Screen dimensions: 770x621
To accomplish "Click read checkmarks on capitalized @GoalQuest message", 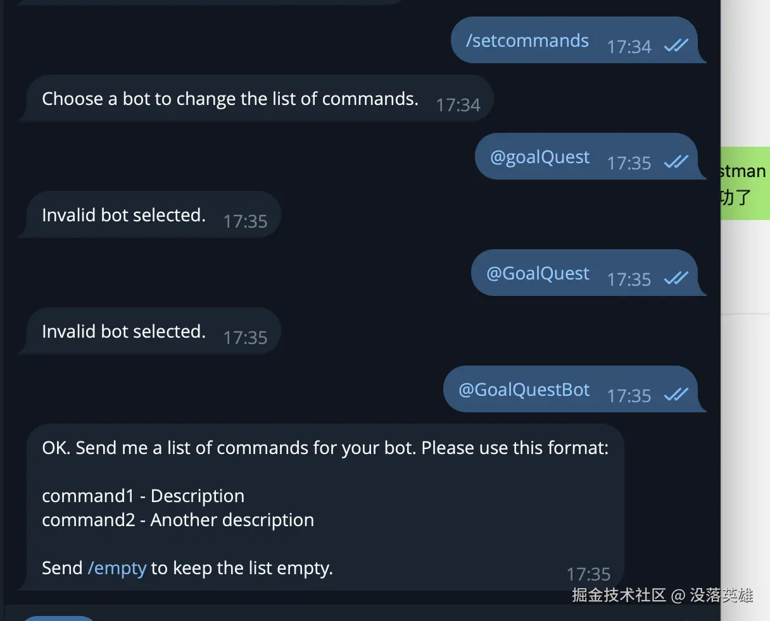I will (676, 279).
